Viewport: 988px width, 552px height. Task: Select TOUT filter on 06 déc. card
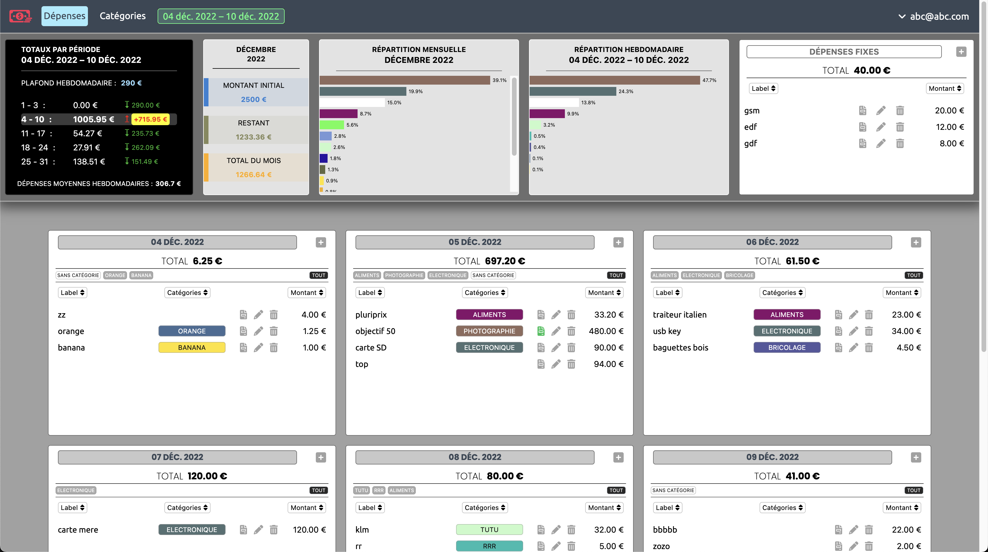(913, 275)
